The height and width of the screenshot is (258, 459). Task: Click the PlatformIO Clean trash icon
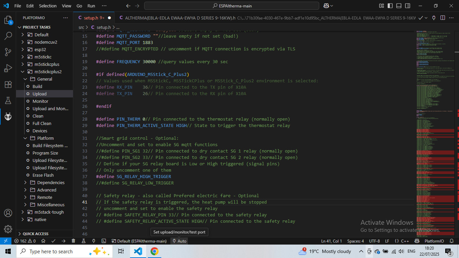pos(73,241)
